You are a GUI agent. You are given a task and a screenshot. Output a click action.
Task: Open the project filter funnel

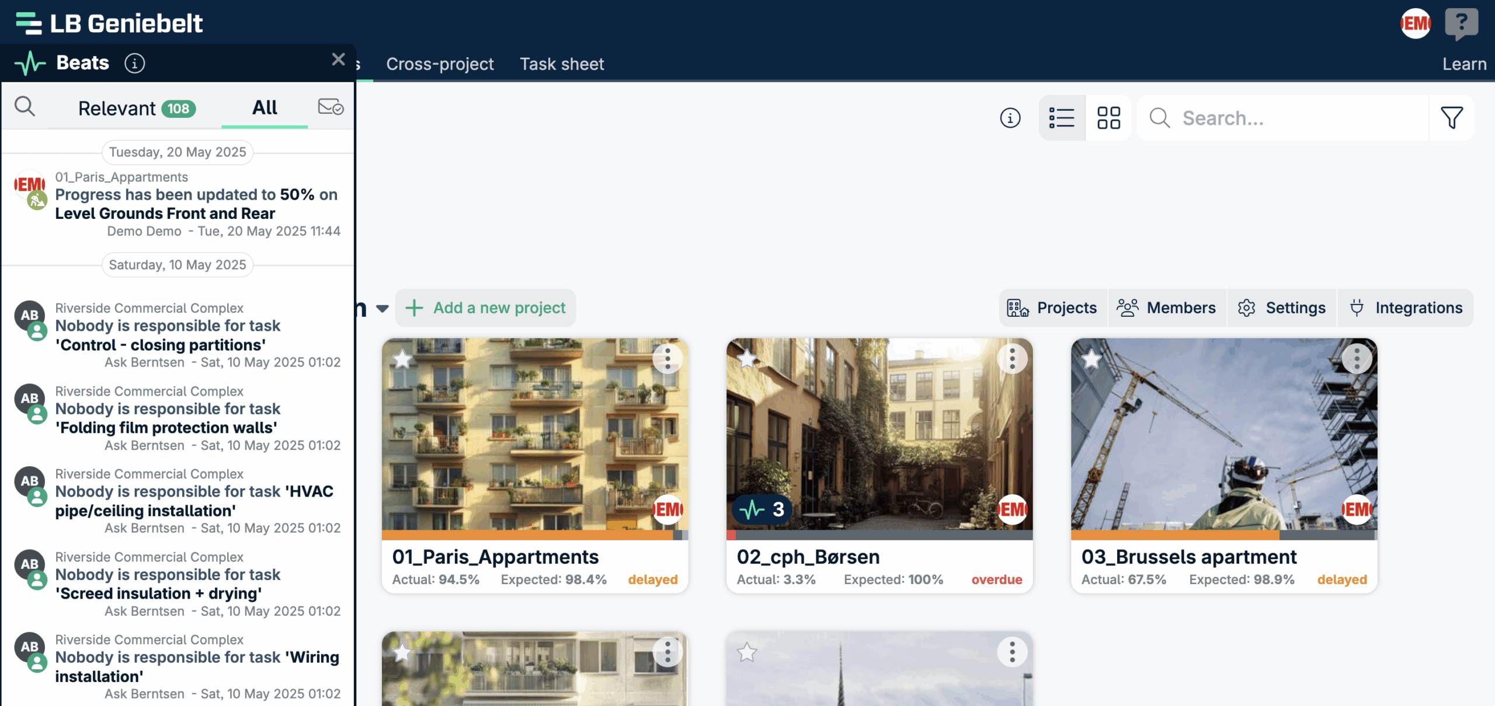[1452, 118]
